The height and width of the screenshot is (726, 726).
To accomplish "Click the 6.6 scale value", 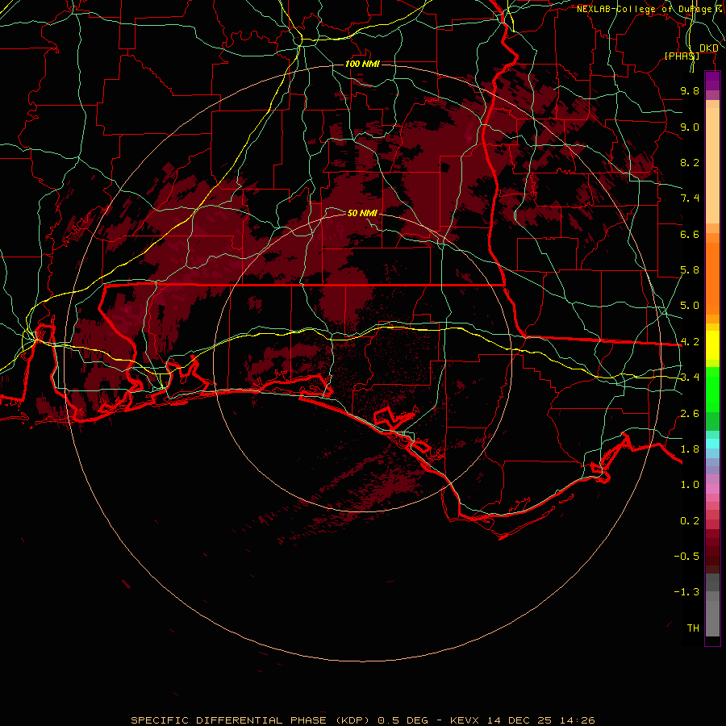I will pyautogui.click(x=690, y=234).
